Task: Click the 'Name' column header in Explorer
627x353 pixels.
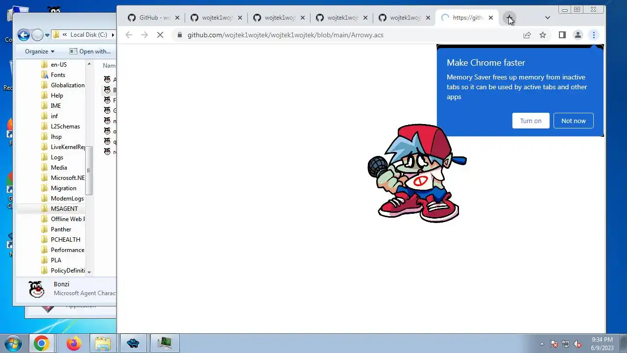Action: (109, 65)
